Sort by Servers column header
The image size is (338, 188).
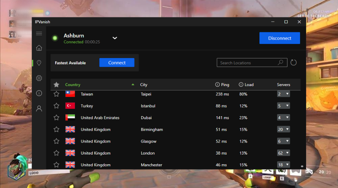(284, 85)
